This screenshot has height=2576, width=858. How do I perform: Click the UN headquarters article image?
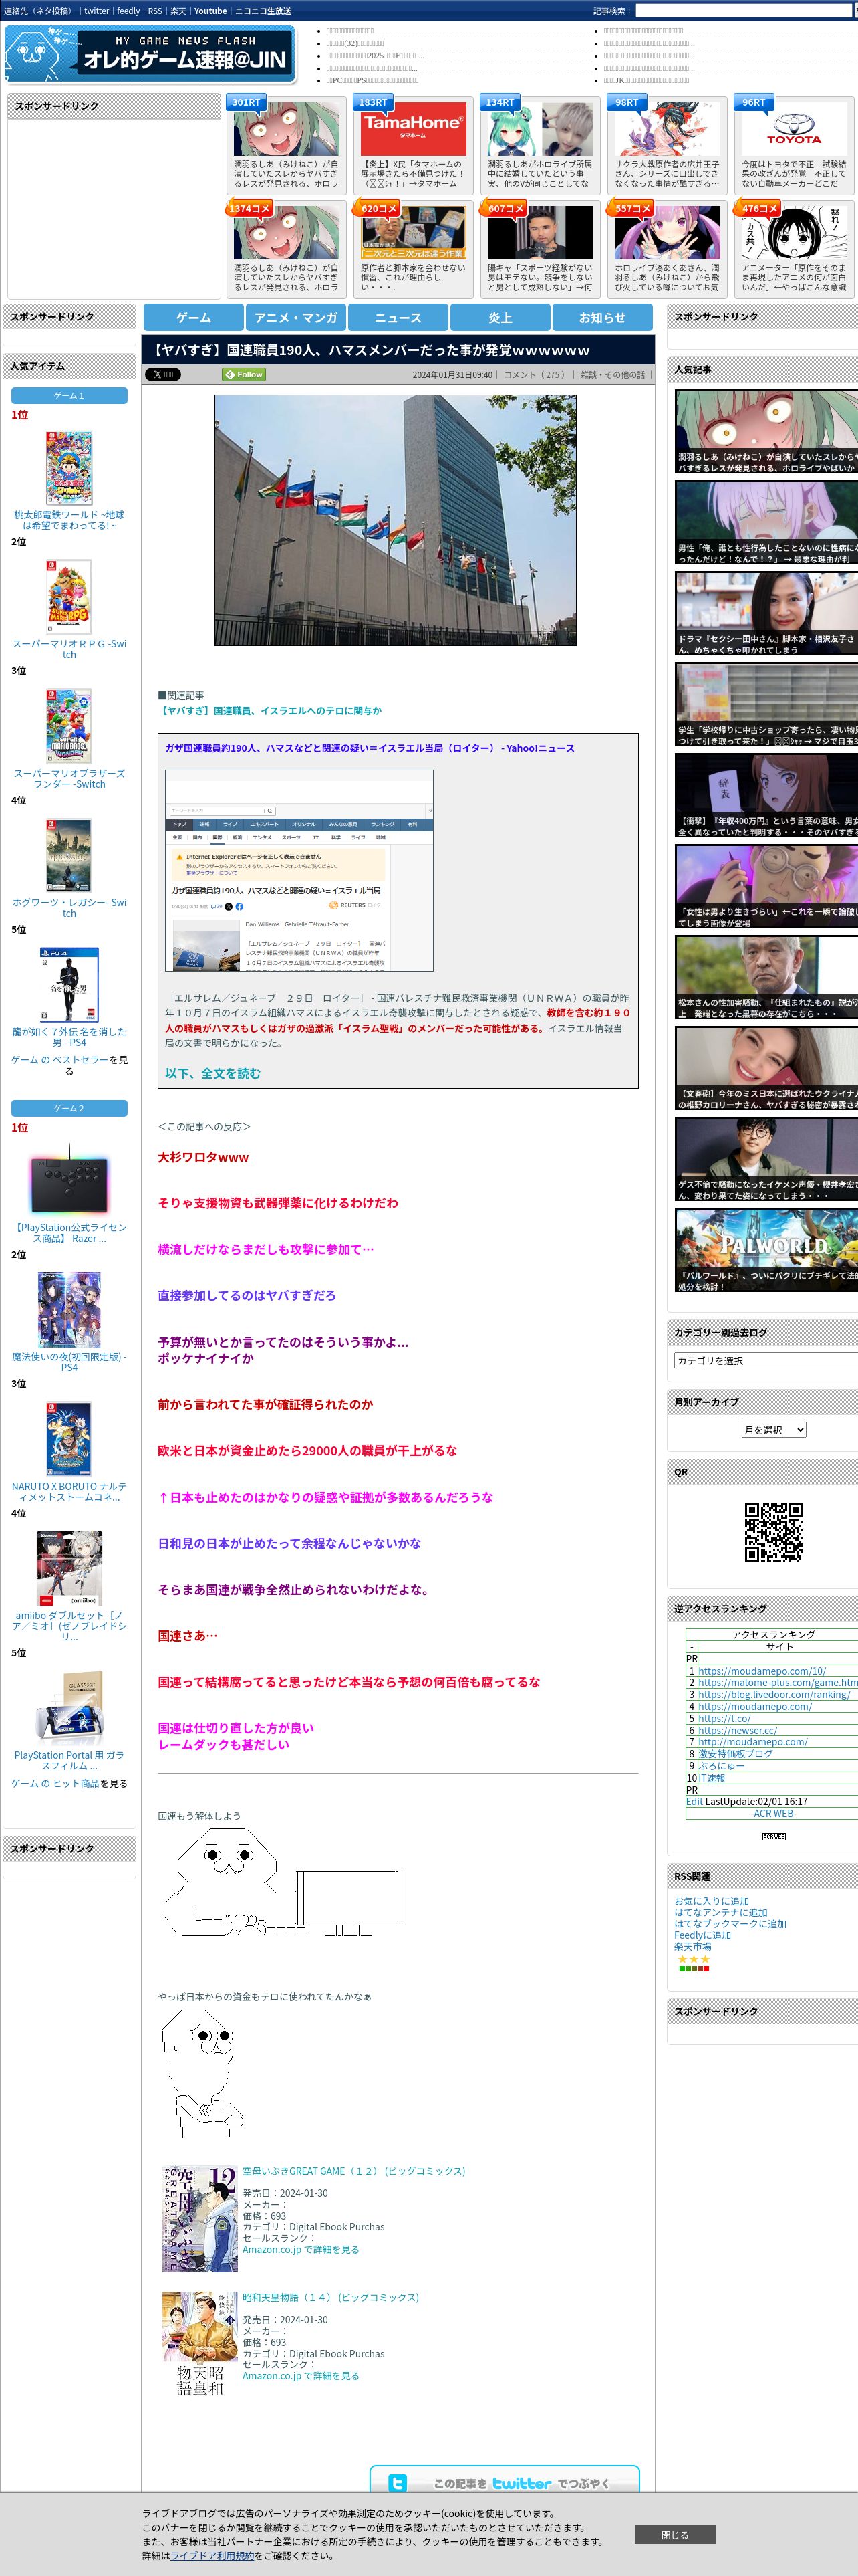click(x=396, y=520)
